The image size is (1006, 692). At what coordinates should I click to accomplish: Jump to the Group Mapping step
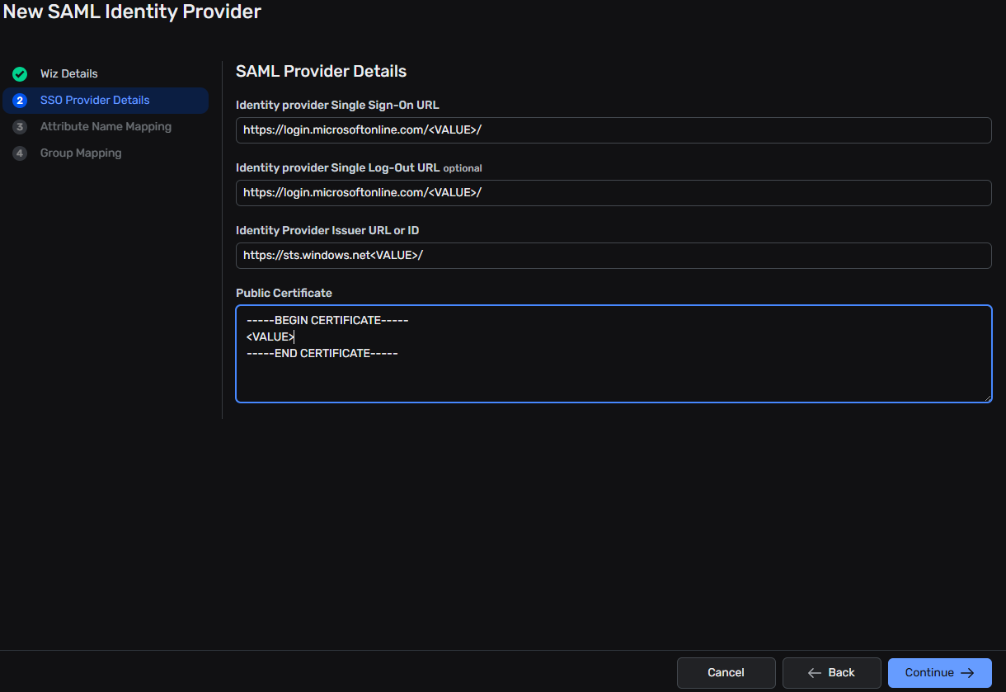[x=81, y=153]
